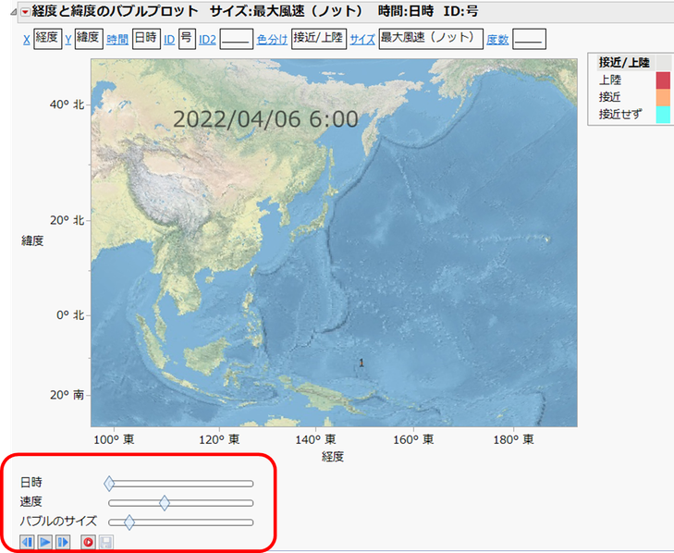Select the 経度 X variable box
This screenshot has height=553, width=674.
[48, 39]
